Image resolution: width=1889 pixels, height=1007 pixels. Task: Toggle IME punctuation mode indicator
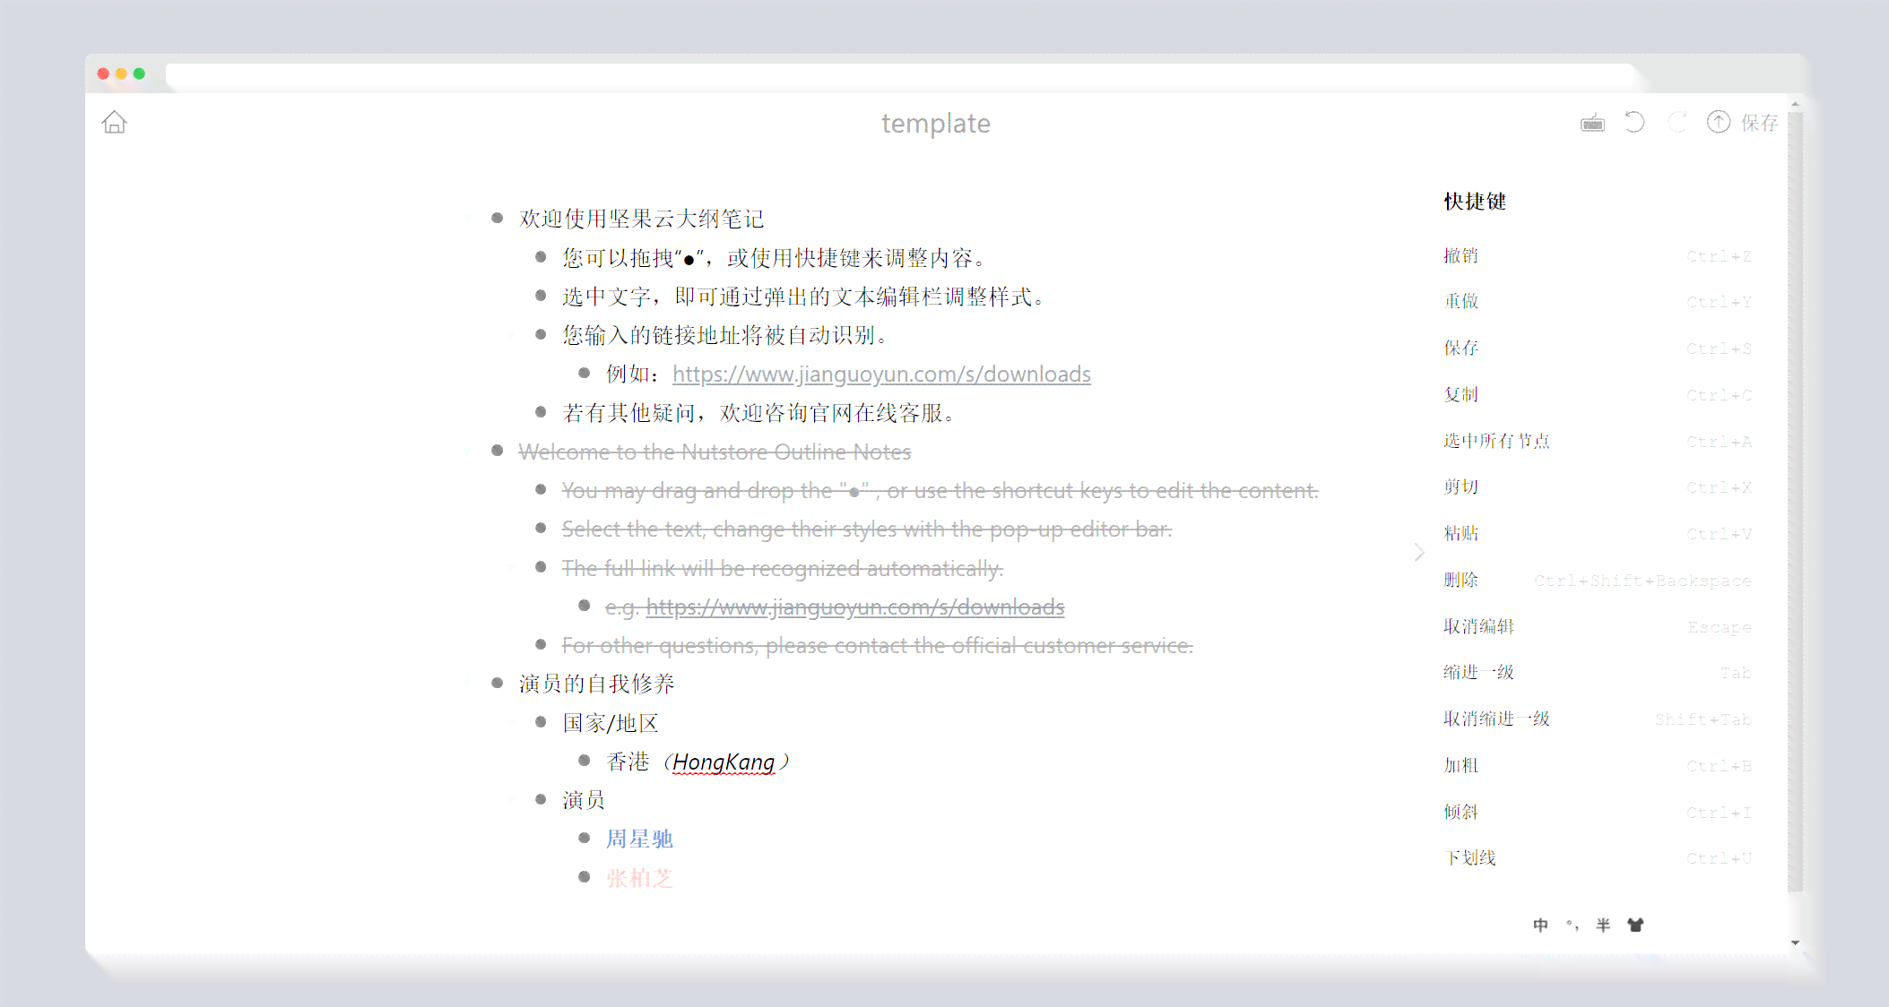click(x=1573, y=925)
